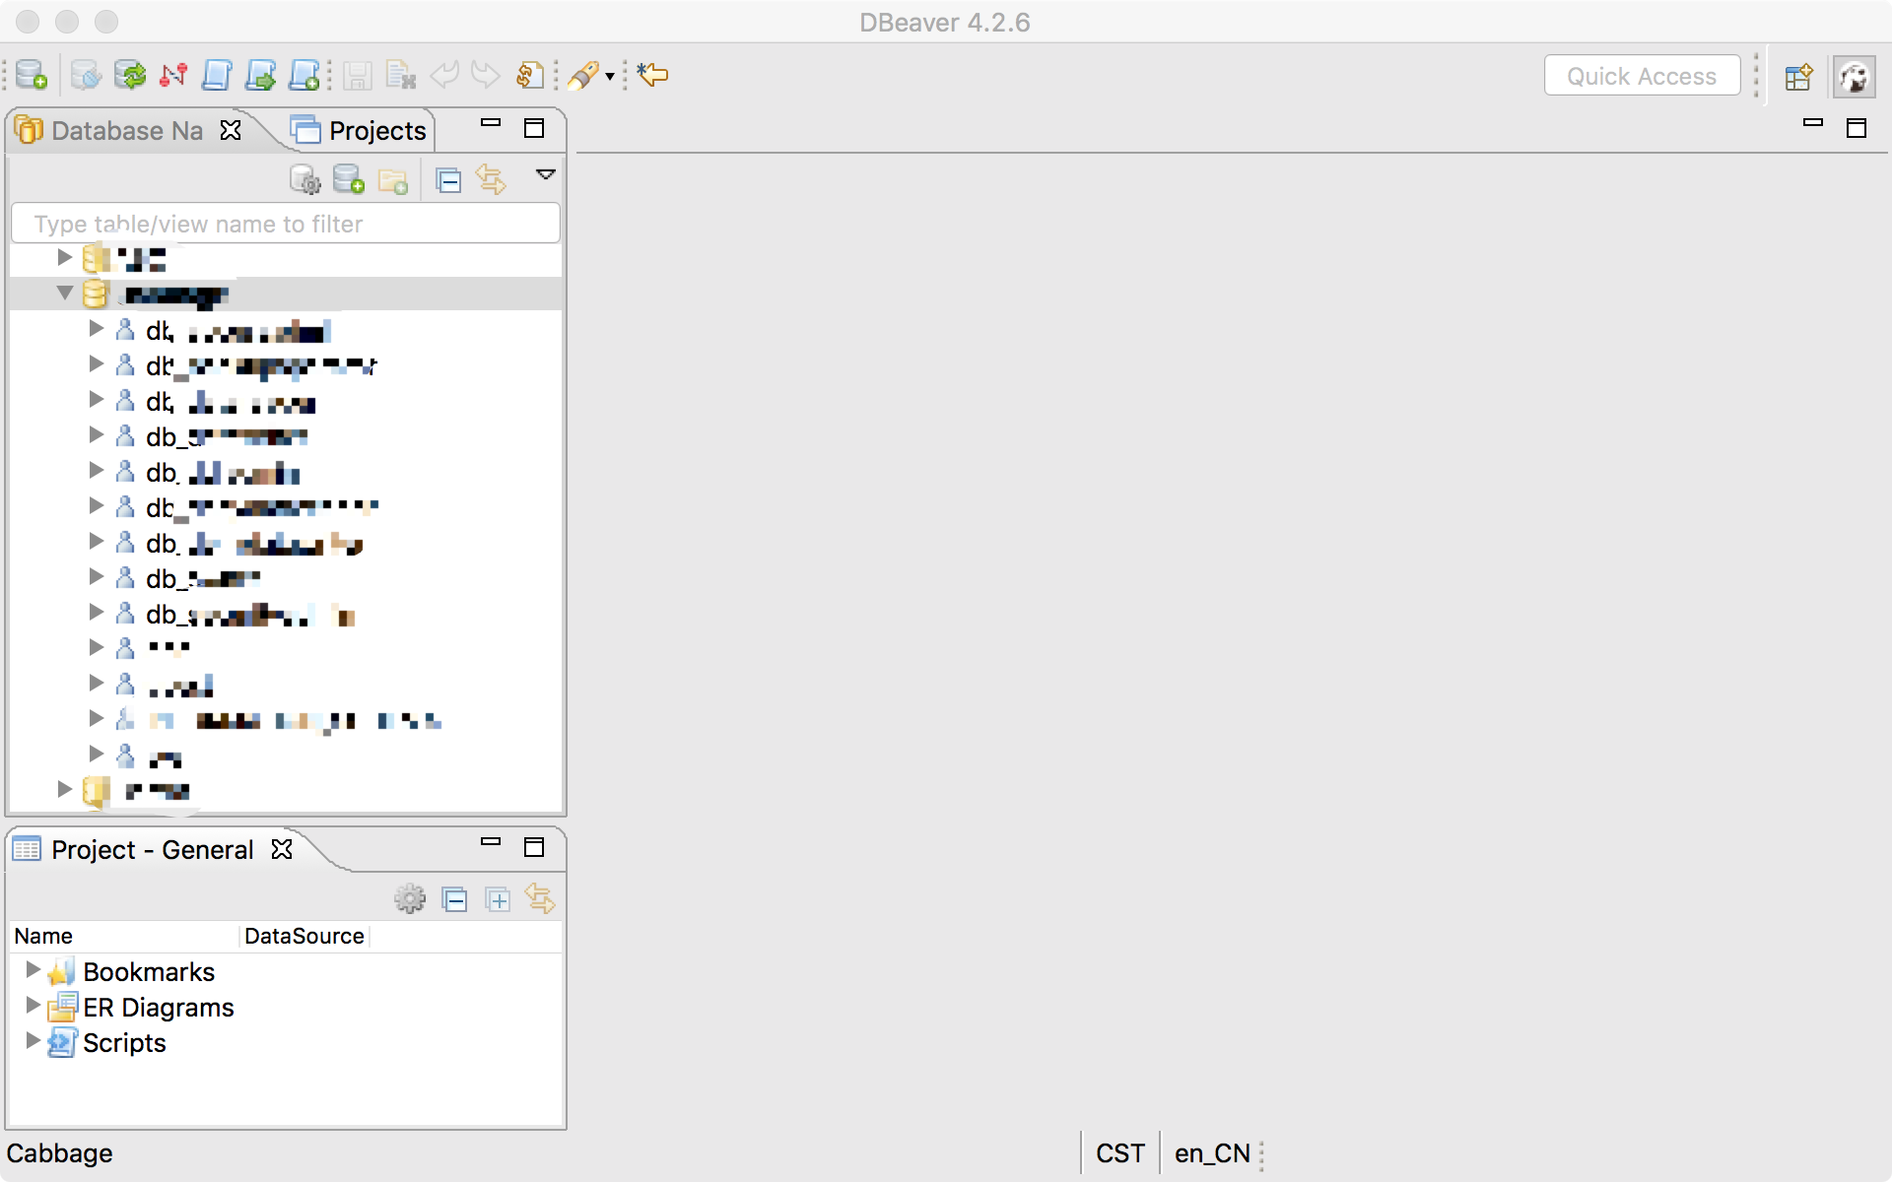Screen dimensions: 1892x1182
Task: Collapse All items in Project panel
Action: click(454, 898)
